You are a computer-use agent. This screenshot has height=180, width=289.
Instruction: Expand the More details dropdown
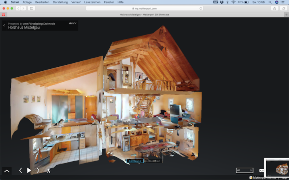tap(72, 23)
